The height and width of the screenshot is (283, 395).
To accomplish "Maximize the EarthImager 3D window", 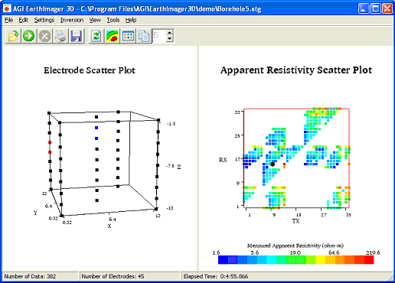I will coord(375,8).
